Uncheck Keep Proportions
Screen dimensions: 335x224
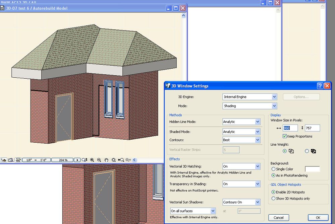[284, 136]
